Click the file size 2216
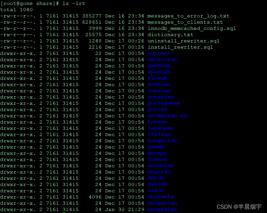Screen dimensions: 267x213 click(x=95, y=47)
